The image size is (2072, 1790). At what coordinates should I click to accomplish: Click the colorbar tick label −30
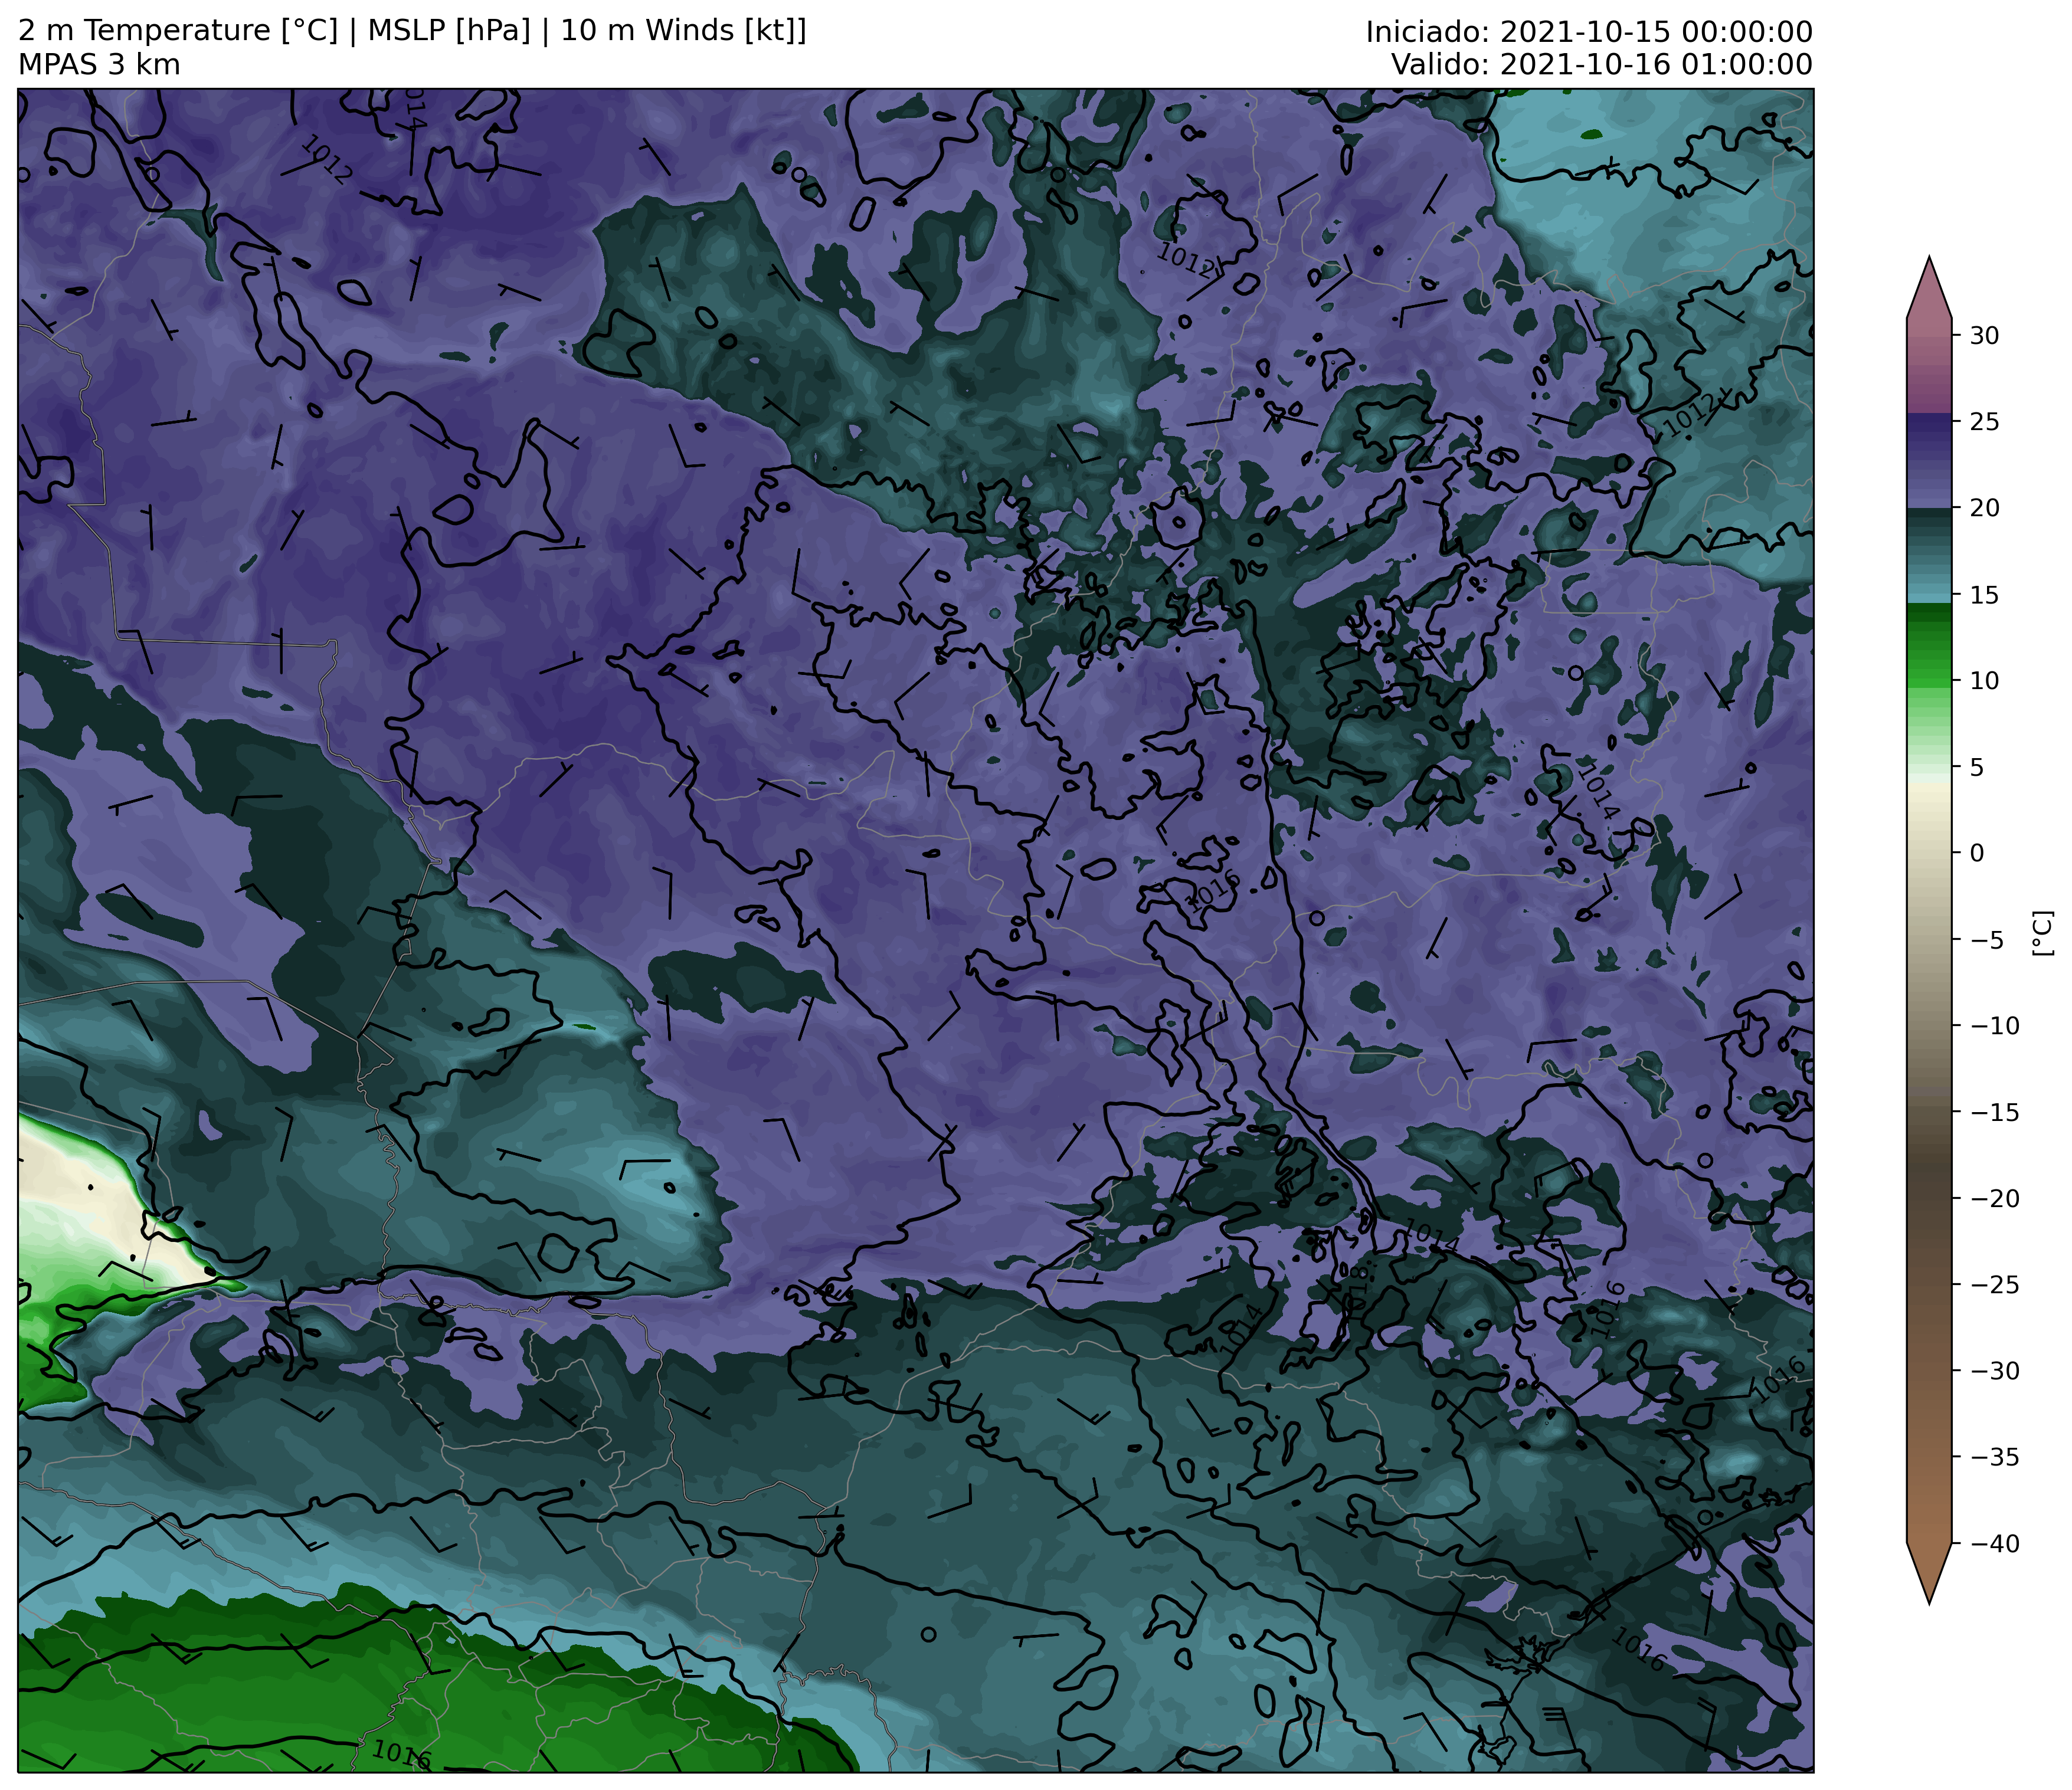coord(1994,1371)
